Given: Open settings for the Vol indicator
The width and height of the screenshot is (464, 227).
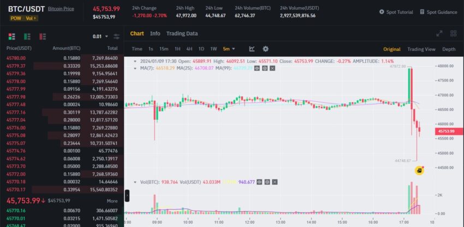Looking at the screenshot, I should pyautogui.click(x=267, y=182).
